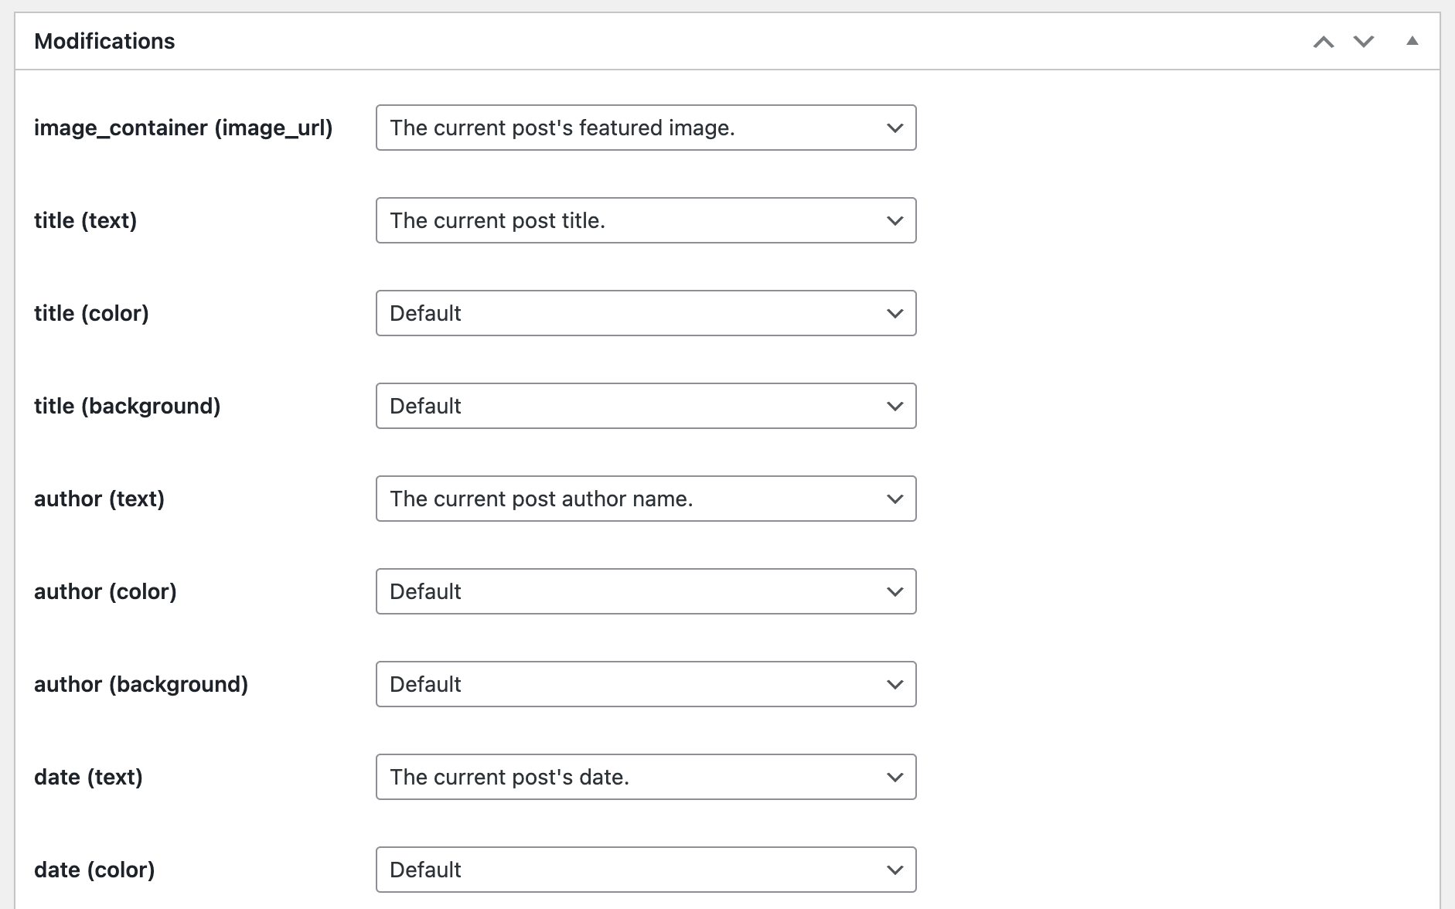Image resolution: width=1455 pixels, height=909 pixels.
Task: Click the Modifications panel heading
Action: [104, 40]
